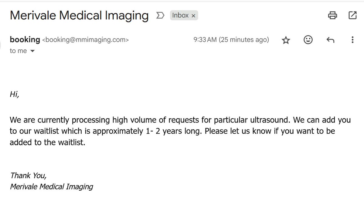Reply to the booking email
The image size is (364, 204).
(x=330, y=40)
